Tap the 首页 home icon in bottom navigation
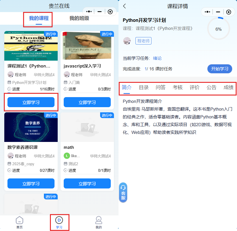The width and height of the screenshot is (237, 231). [20, 221]
